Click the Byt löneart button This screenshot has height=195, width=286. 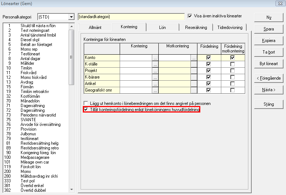pyautogui.click(x=269, y=64)
